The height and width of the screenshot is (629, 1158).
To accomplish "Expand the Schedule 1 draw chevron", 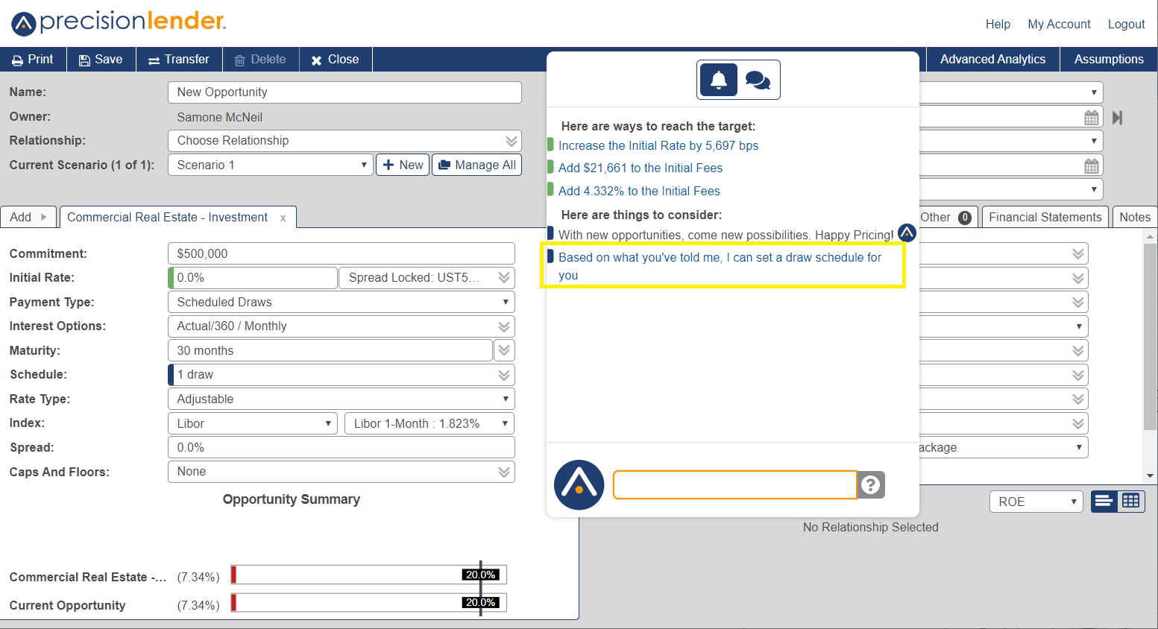I will pyautogui.click(x=504, y=375).
